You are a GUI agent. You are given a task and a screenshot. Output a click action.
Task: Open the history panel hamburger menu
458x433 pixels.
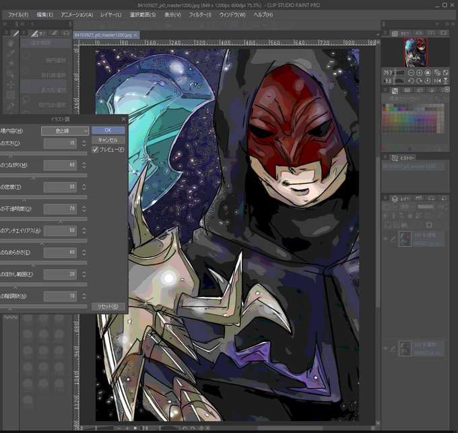[x=385, y=157]
